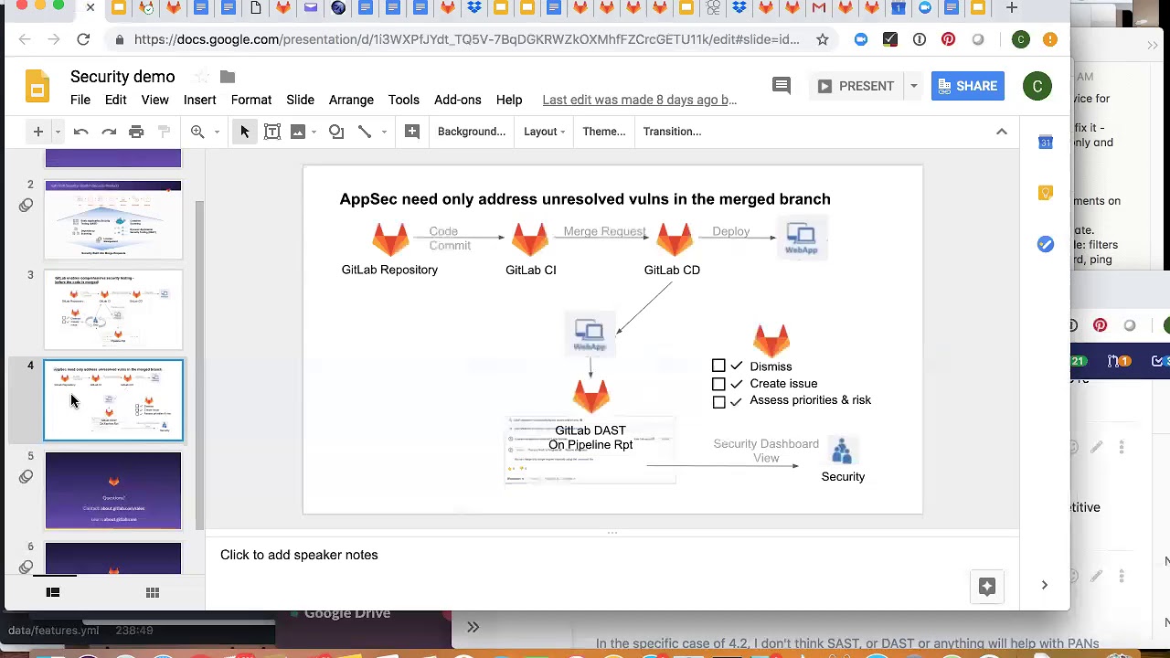This screenshot has width=1170, height=658.
Task: Click the Undo arrow in the toolbar
Action: point(80,132)
